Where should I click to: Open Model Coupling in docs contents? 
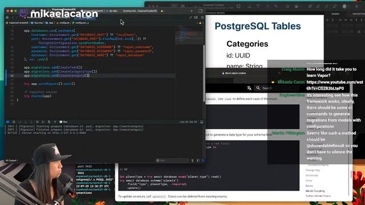click(x=315, y=191)
